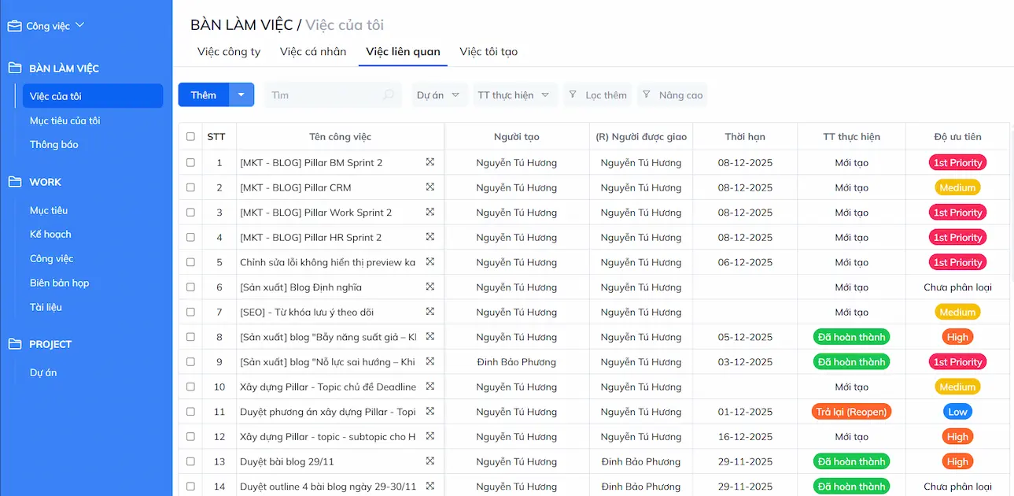Click expand icon for Pillar CRM task
Image resolution: width=1014 pixels, height=496 pixels.
click(430, 187)
